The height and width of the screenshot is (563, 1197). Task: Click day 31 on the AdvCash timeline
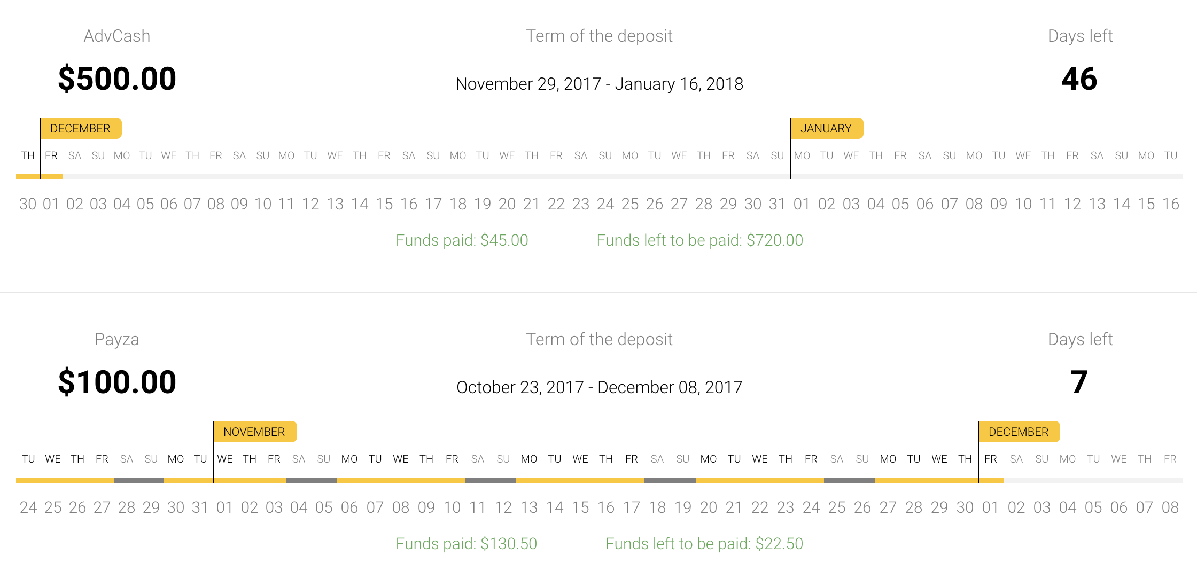pyautogui.click(x=777, y=204)
